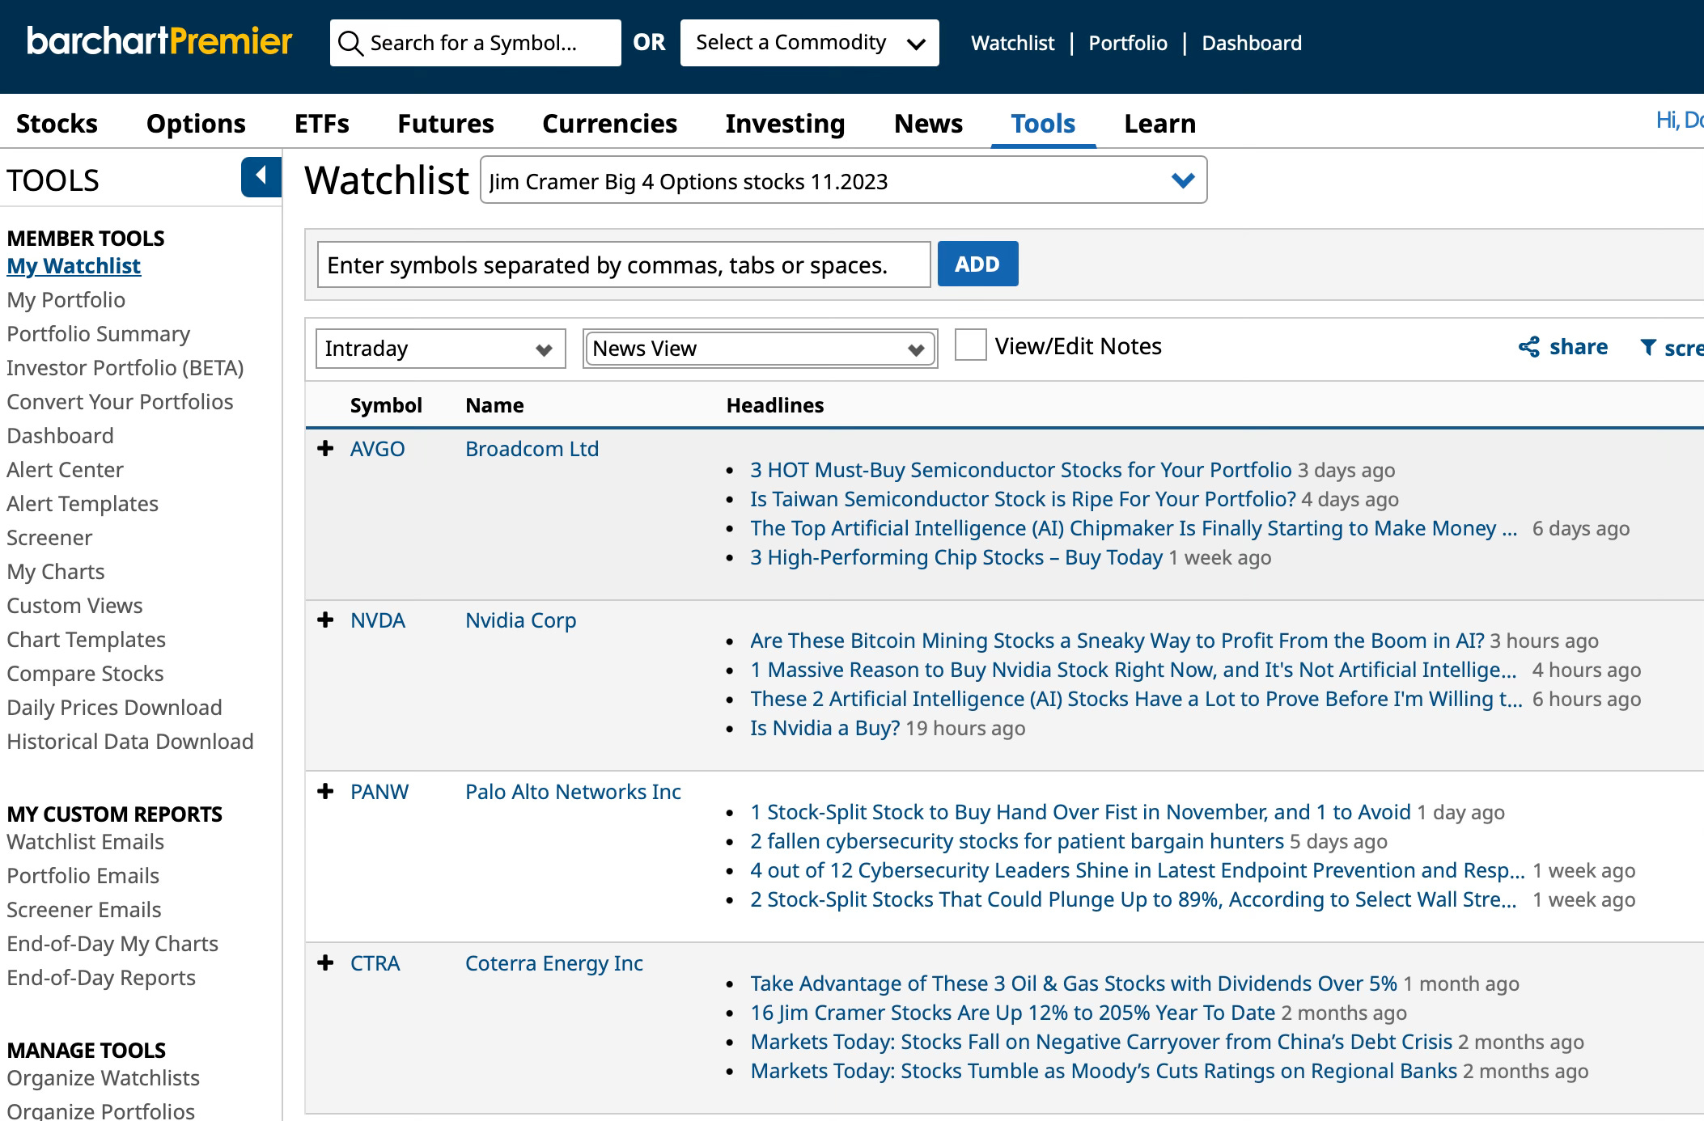Select the Tools tab
Screen dimensions: 1704x1121
tap(1043, 123)
